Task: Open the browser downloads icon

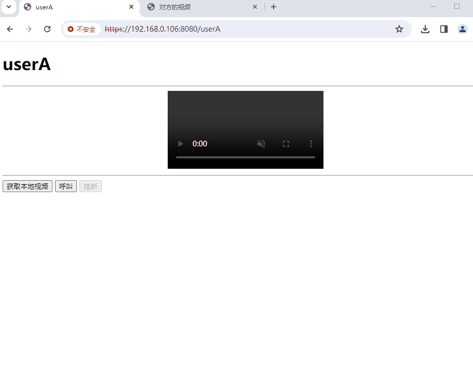Action: tap(425, 29)
